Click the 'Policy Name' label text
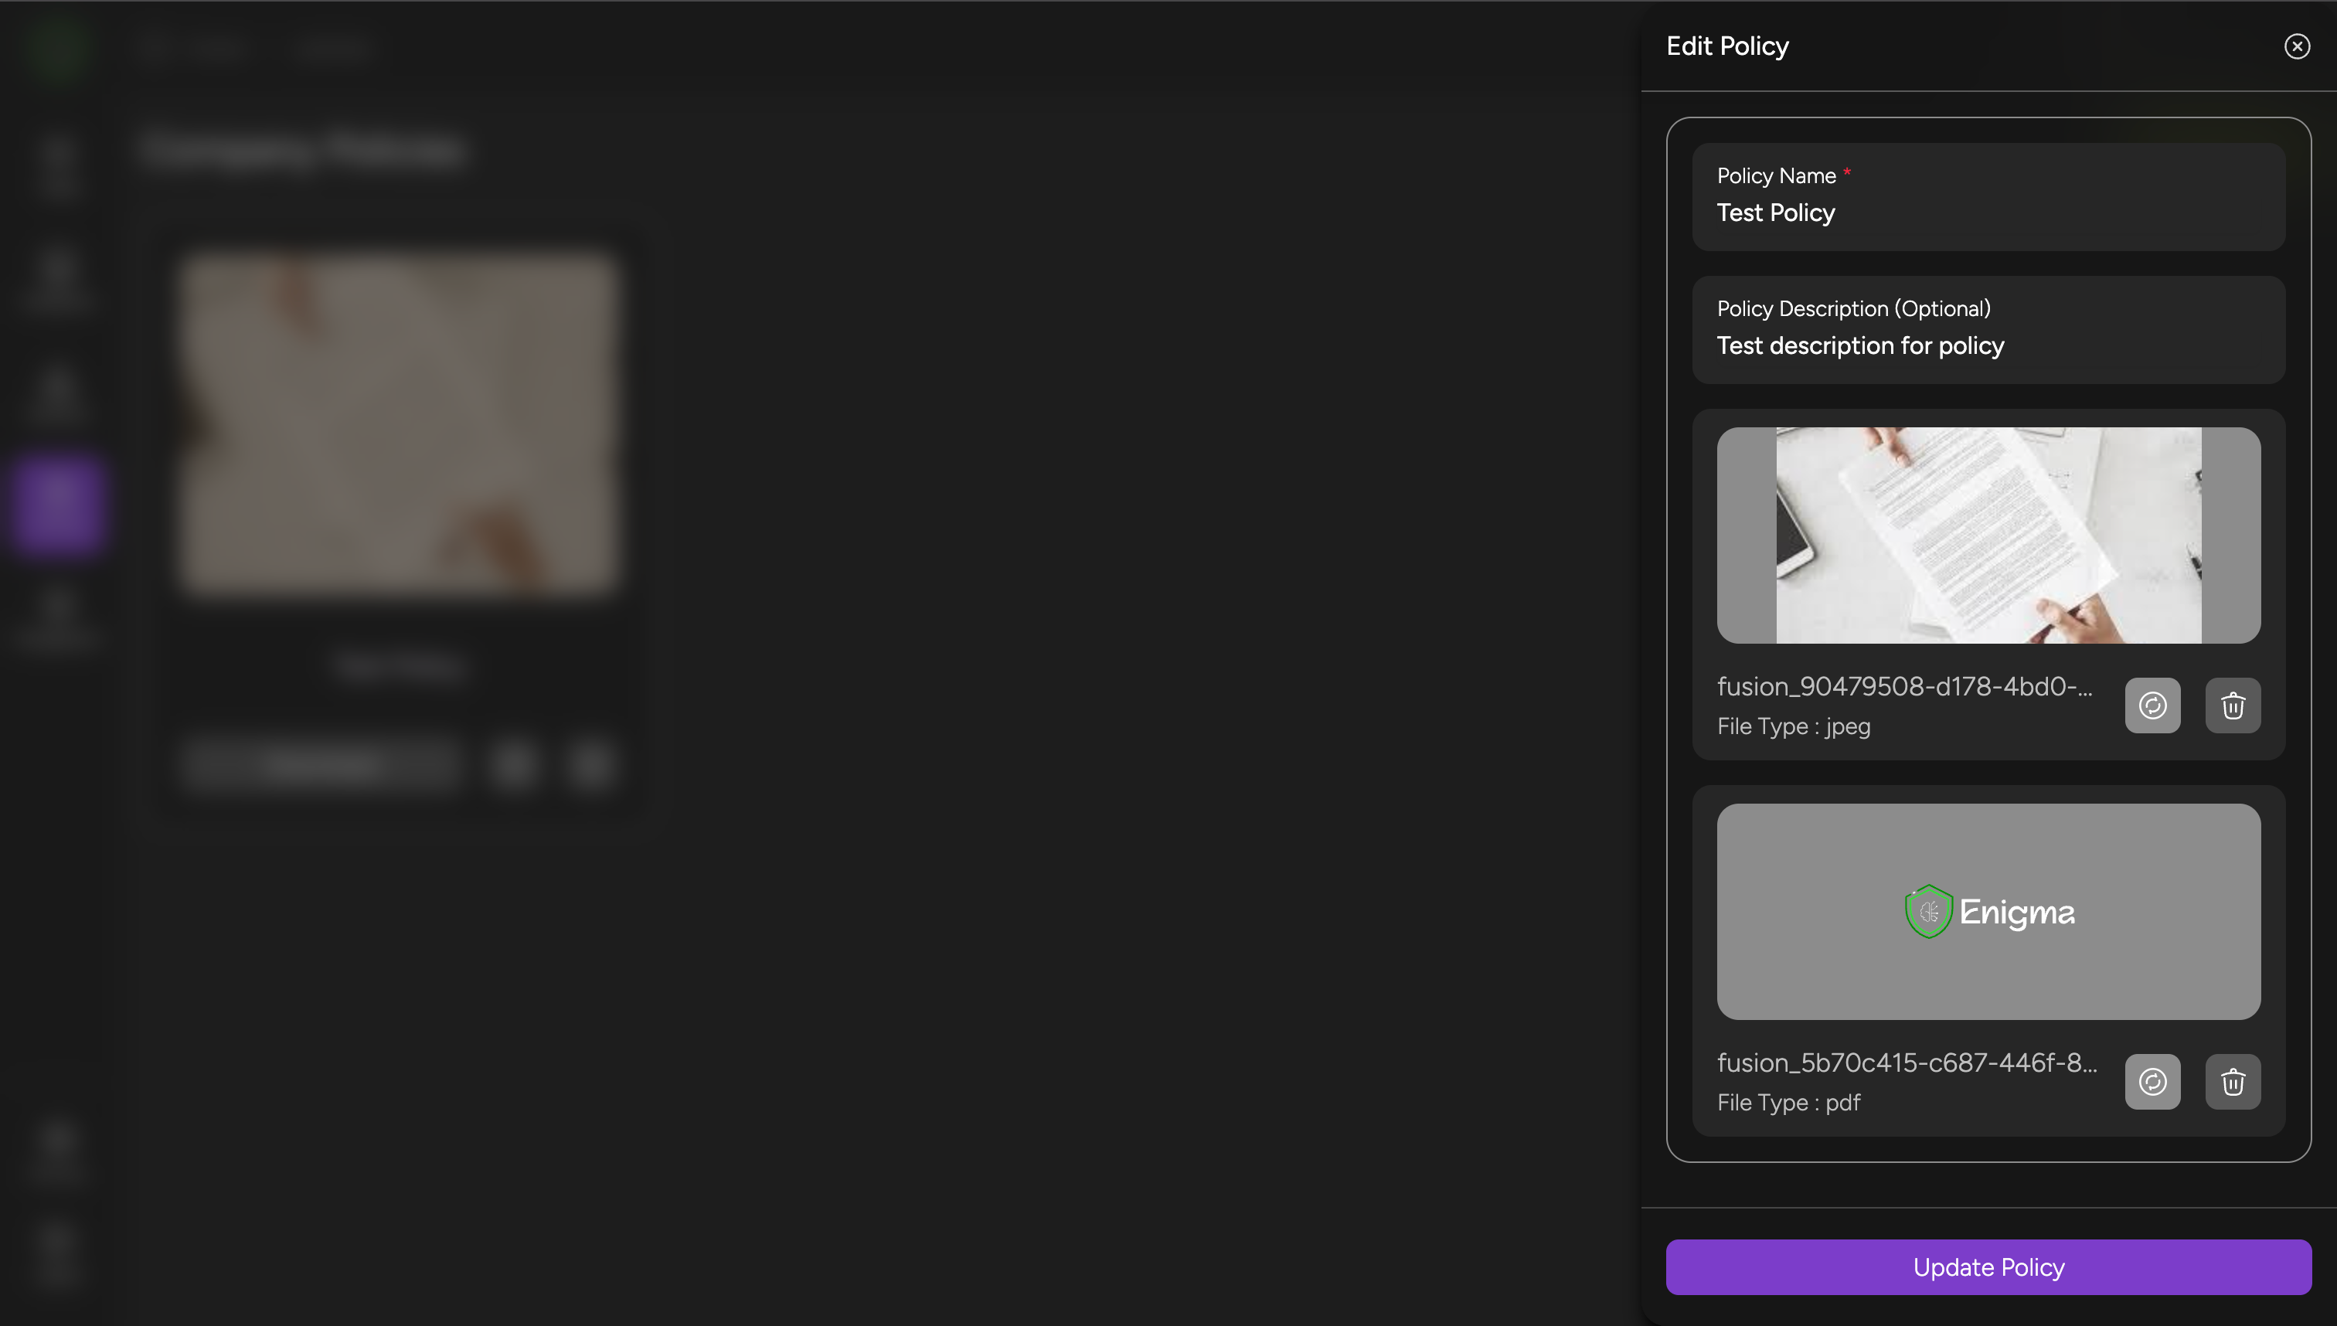Screen dimensions: 2337x1326 tap(1775, 175)
